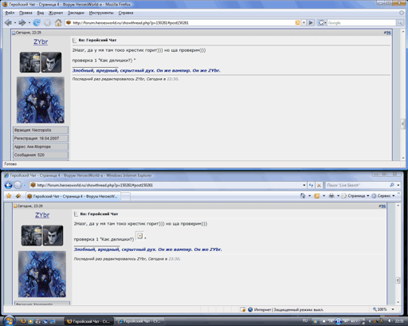408x326 pixels.
Task: Click Firefox Reload page icon
Action: (x=37, y=23)
